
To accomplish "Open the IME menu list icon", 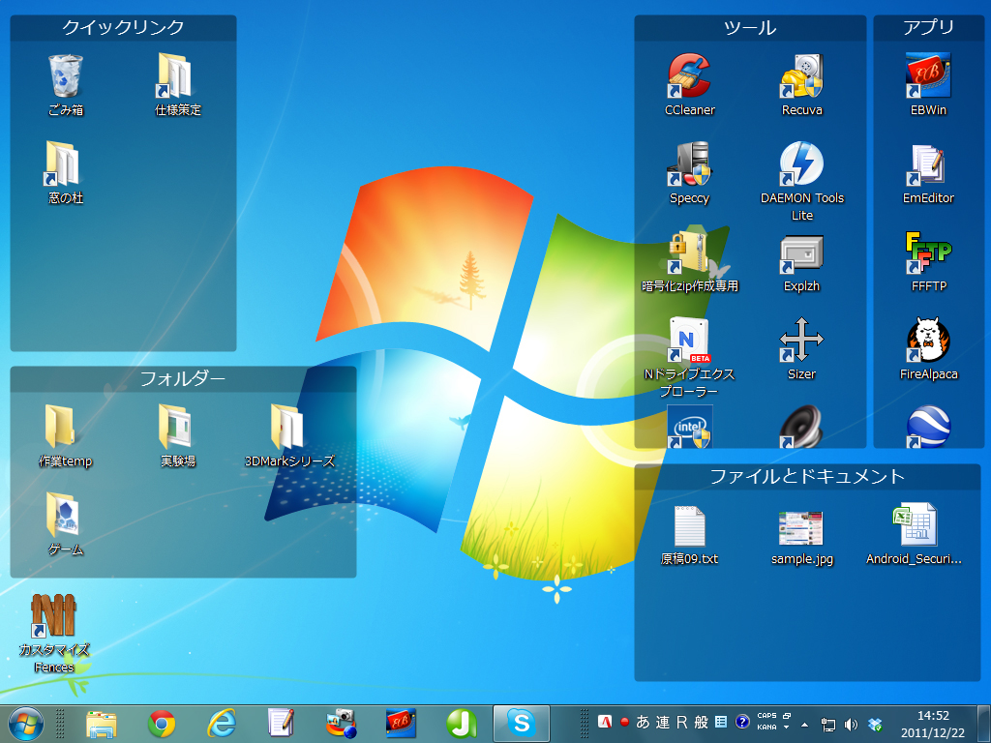I will click(720, 722).
